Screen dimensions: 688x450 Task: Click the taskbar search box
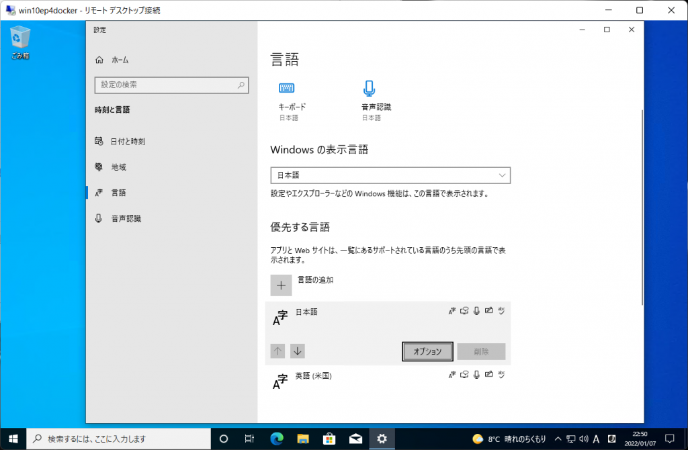pyautogui.click(x=119, y=439)
